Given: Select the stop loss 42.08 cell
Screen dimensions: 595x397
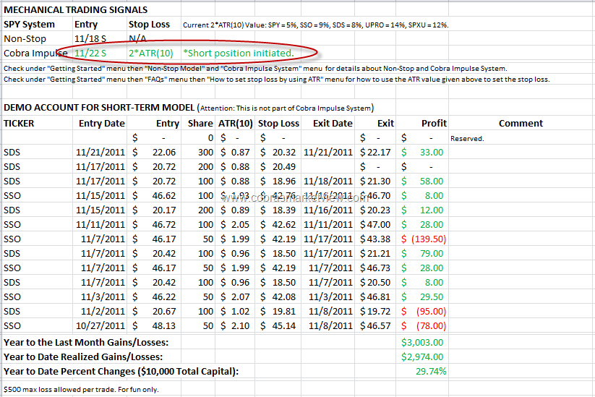Looking at the screenshot, I should 278,296.
